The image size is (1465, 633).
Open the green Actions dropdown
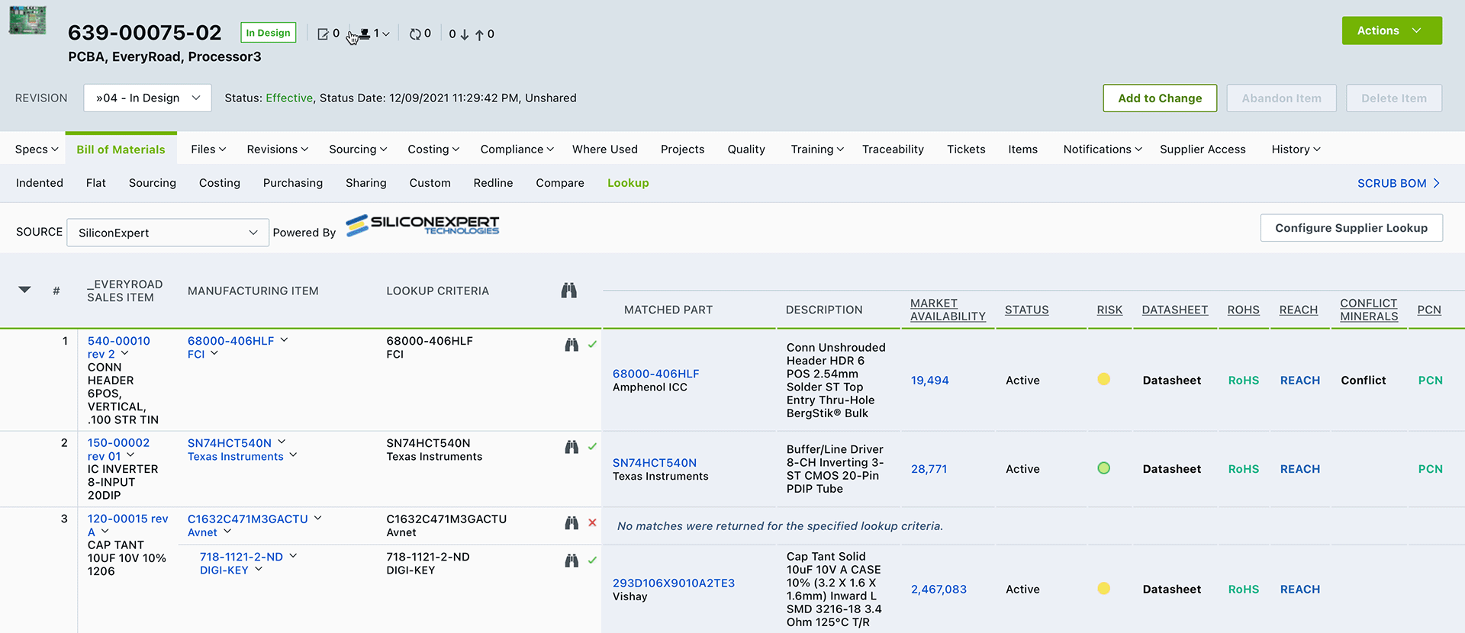click(1392, 31)
